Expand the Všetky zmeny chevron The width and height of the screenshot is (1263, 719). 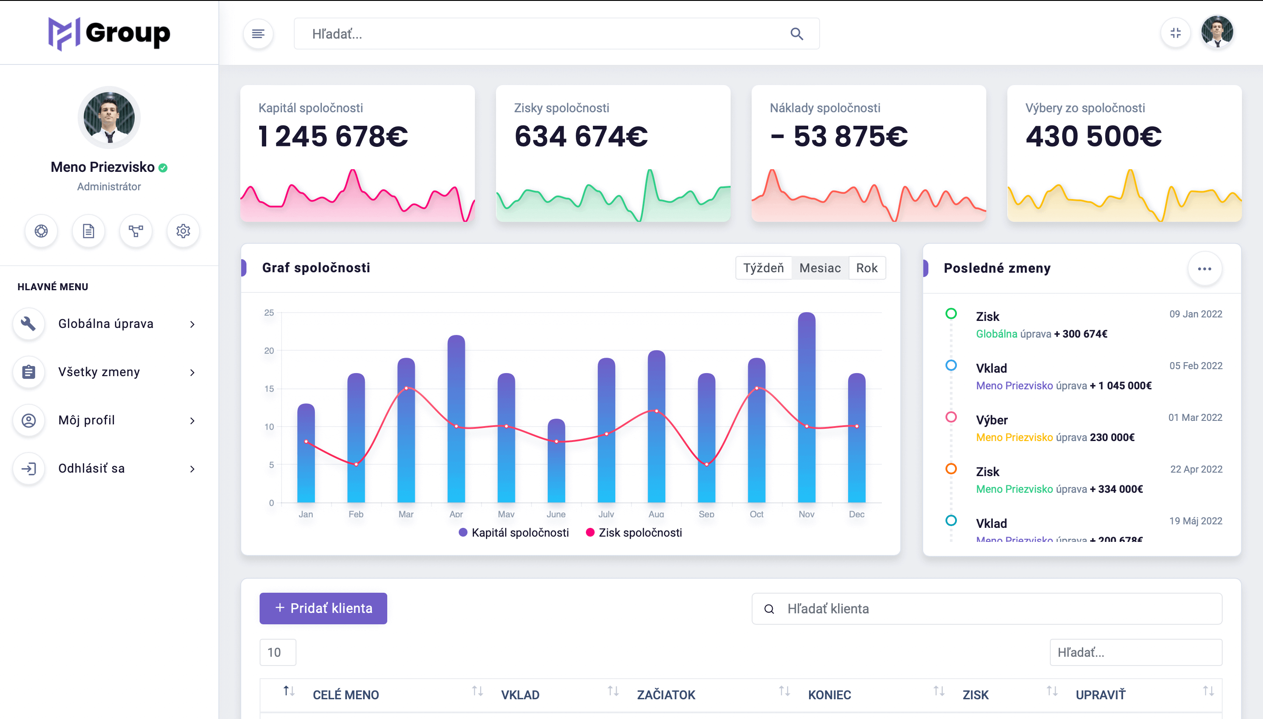coord(192,372)
